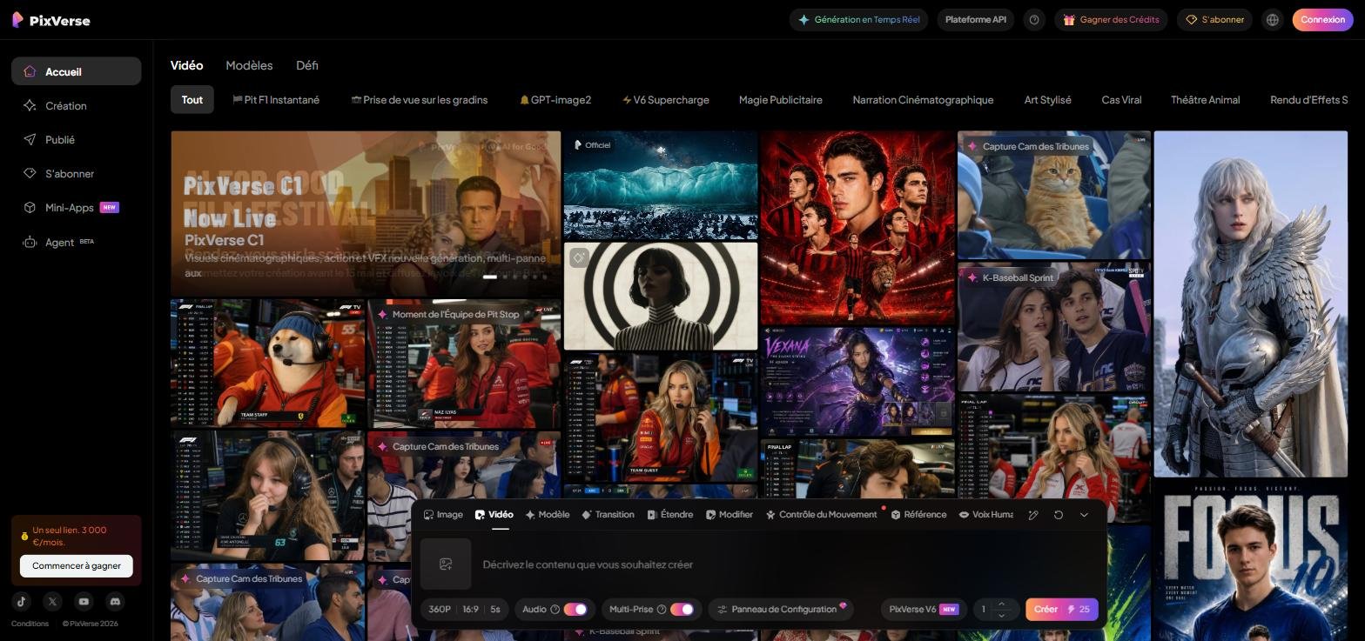
Task: Click the Discord social icon
Action: [x=115, y=601]
